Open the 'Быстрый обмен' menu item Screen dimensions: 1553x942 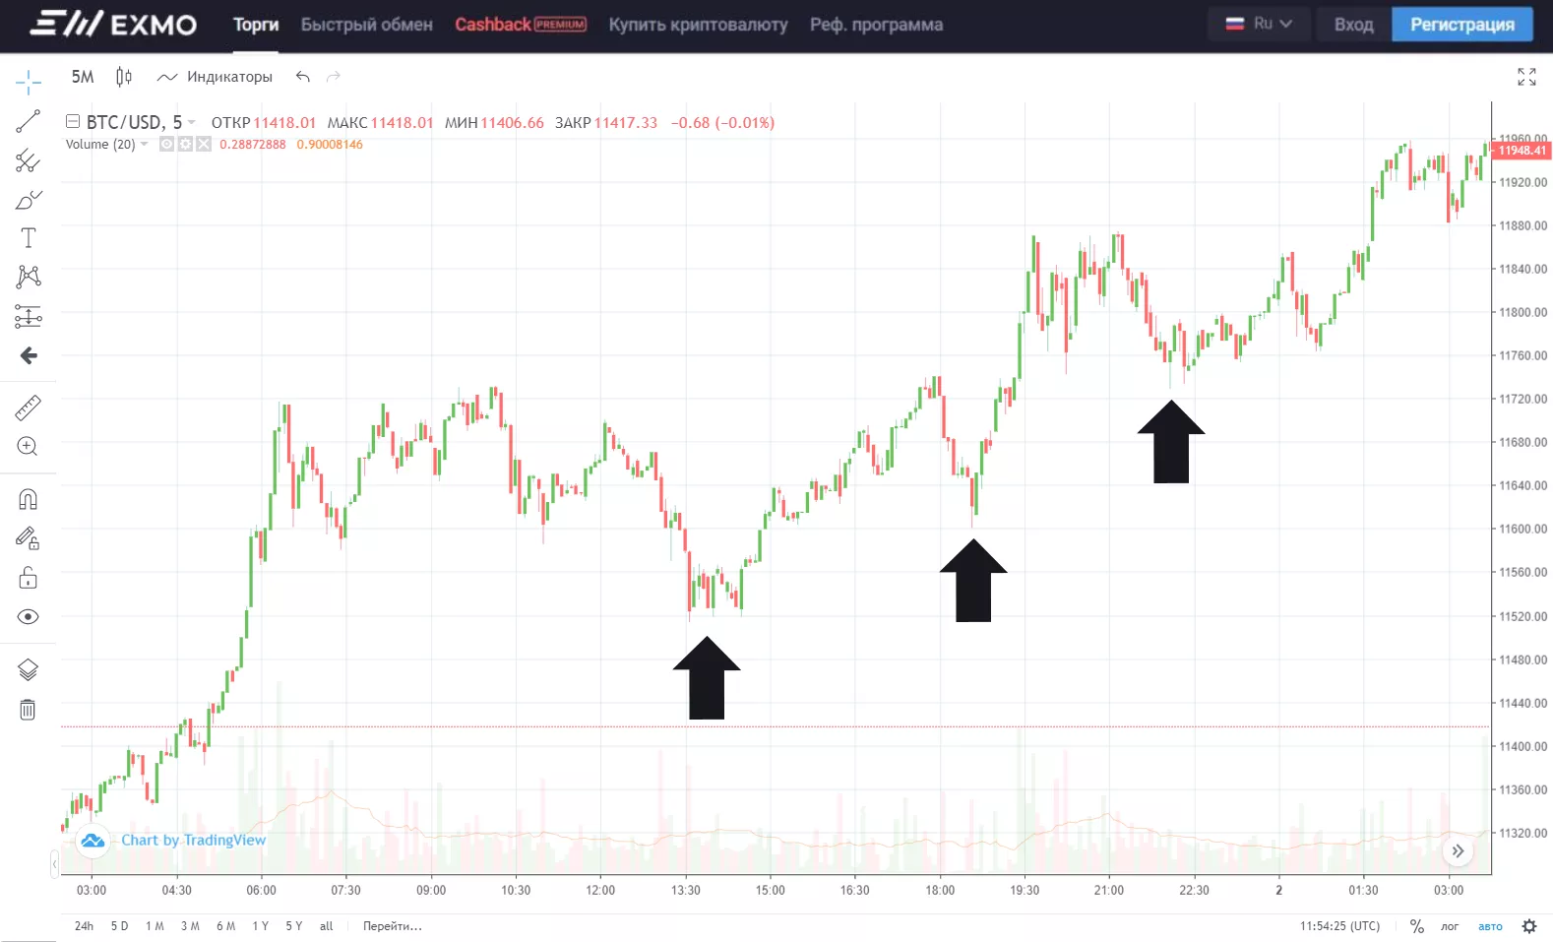pyautogui.click(x=366, y=25)
